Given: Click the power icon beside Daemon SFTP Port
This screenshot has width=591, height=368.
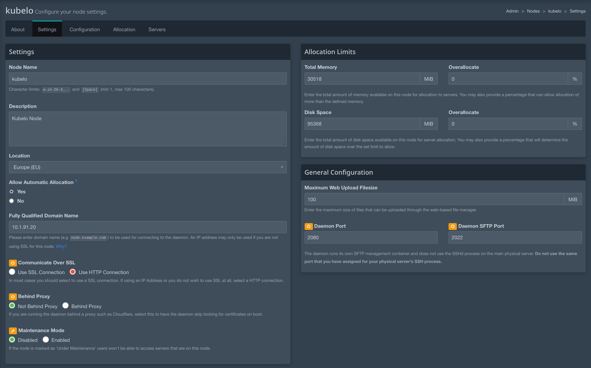Looking at the screenshot, I should [452, 226].
